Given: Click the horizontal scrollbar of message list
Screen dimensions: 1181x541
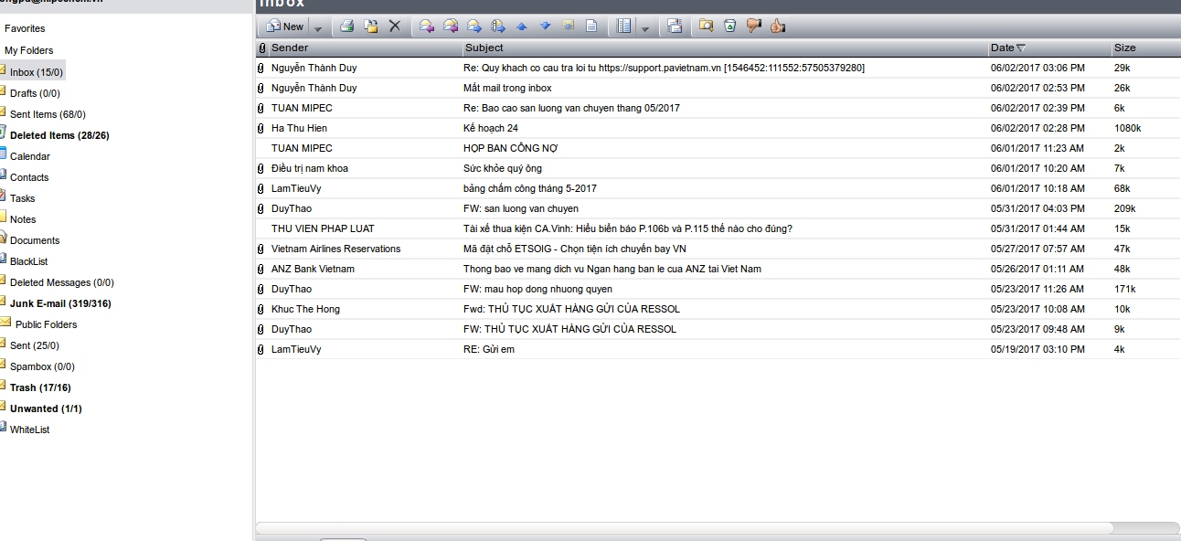Looking at the screenshot, I should (x=685, y=527).
